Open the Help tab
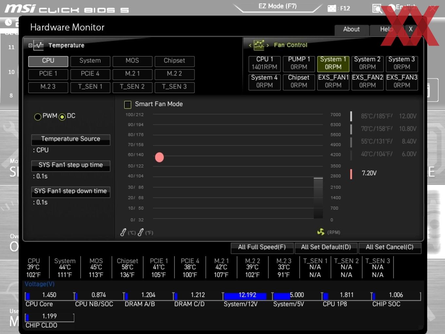 [386, 30]
